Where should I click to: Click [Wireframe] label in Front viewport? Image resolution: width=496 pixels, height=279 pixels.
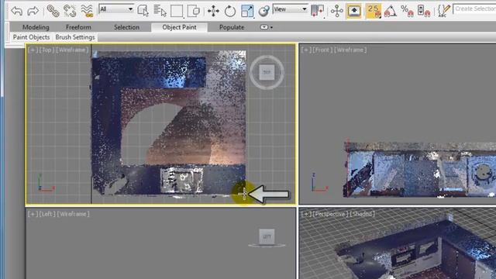pyautogui.click(x=350, y=50)
